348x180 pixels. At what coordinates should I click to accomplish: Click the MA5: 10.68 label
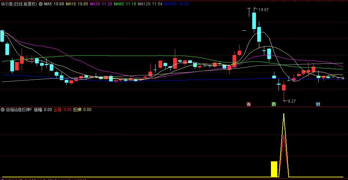pos(54,4)
